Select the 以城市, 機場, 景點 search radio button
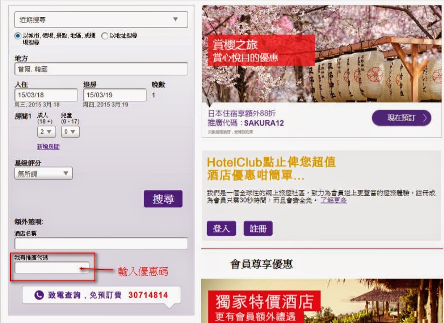 click(x=18, y=36)
